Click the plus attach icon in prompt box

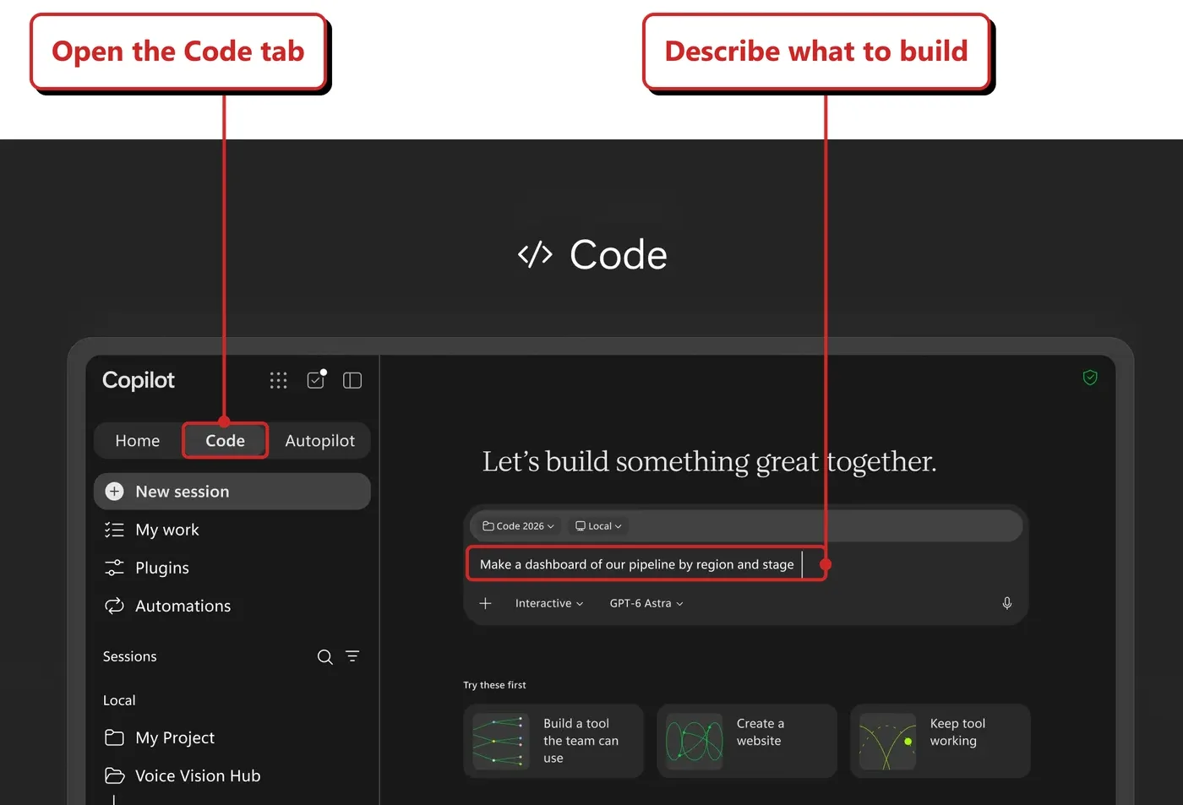[485, 603]
